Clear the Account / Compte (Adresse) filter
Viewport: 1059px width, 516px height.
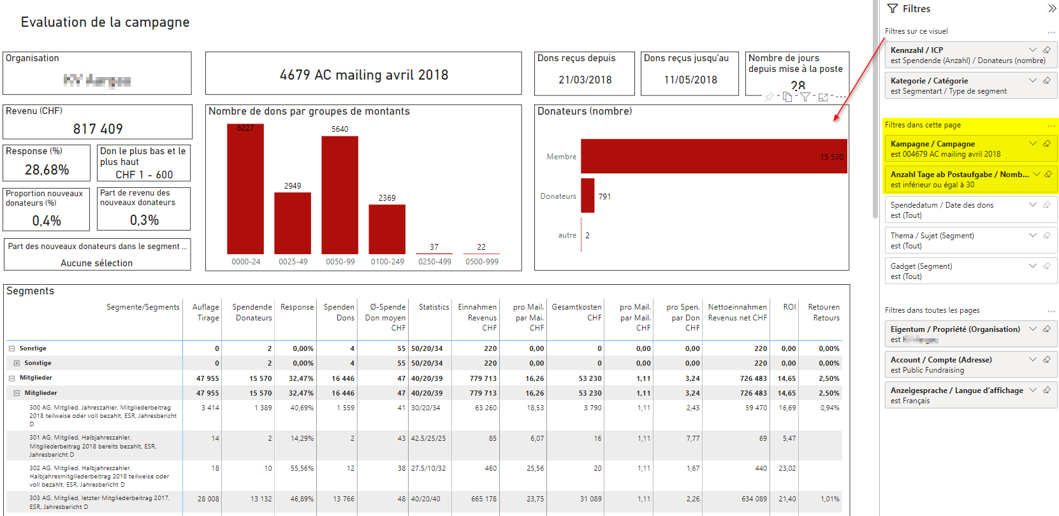point(1047,359)
